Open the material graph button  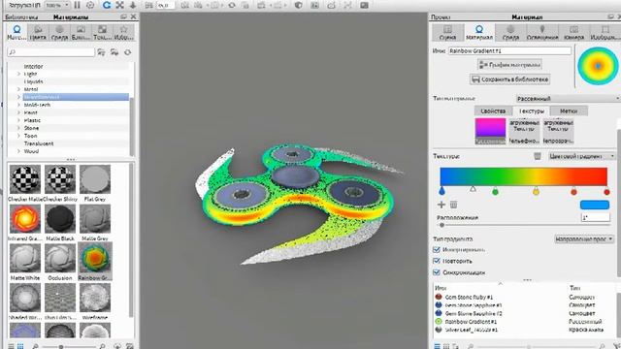click(x=509, y=65)
